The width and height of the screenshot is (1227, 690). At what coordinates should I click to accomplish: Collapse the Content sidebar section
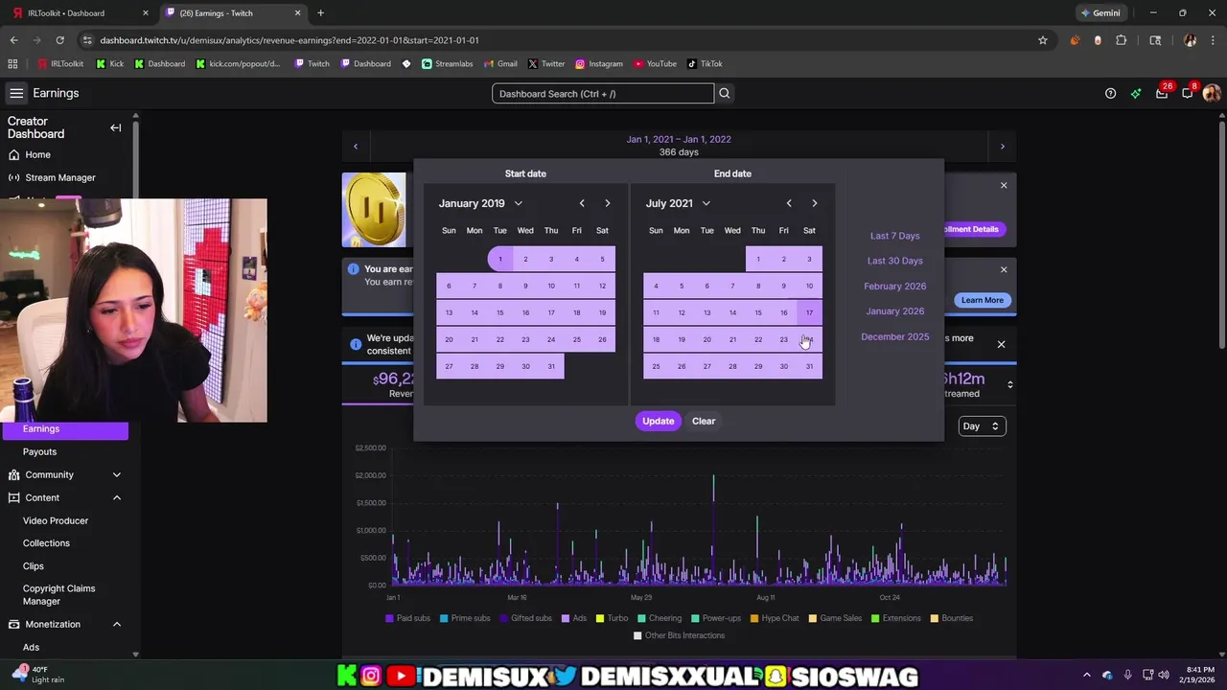pyautogui.click(x=117, y=497)
